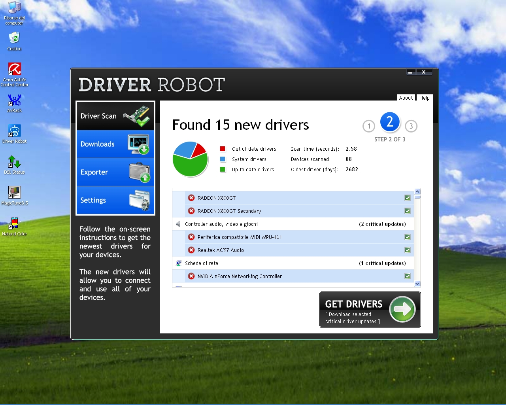506x405 pixels.
Task: Click the GET DRIVERS button
Action: tap(370, 310)
